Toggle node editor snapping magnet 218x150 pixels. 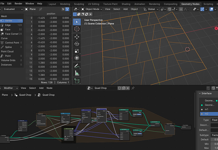pos(213,88)
